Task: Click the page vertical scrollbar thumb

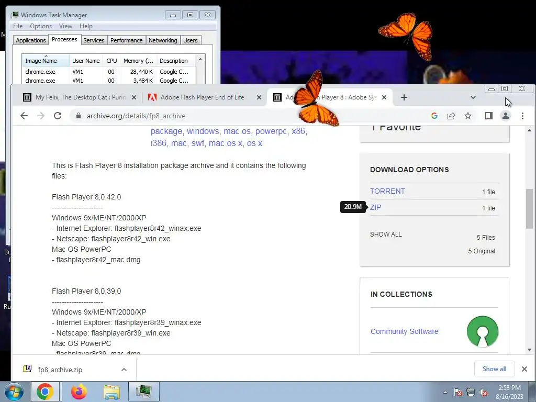Action: point(530,208)
